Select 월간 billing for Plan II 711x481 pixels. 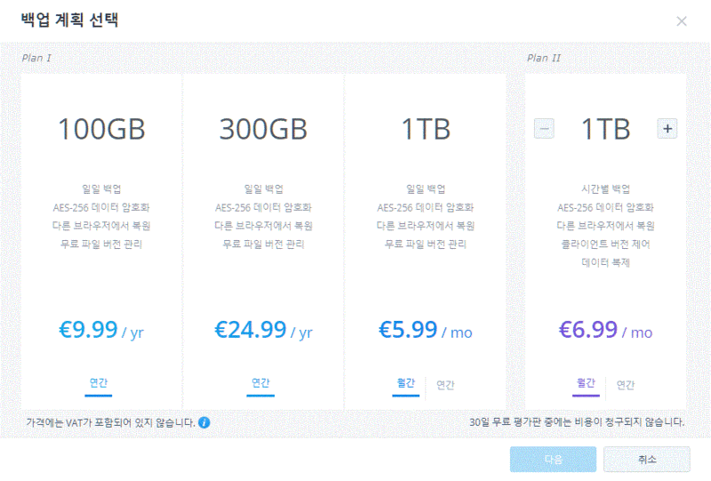click(x=586, y=384)
